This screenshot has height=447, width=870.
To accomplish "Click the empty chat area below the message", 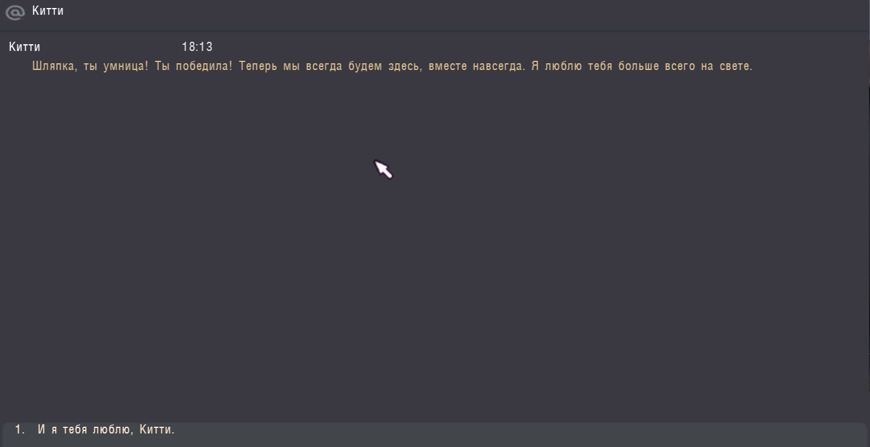I will pyautogui.click(x=429, y=246).
